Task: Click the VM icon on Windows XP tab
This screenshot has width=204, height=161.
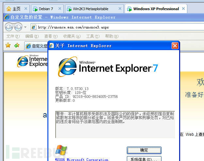Action: click(129, 9)
